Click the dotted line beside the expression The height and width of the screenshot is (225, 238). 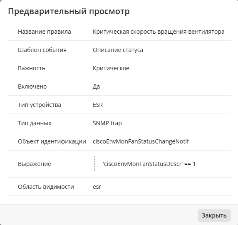point(95,164)
